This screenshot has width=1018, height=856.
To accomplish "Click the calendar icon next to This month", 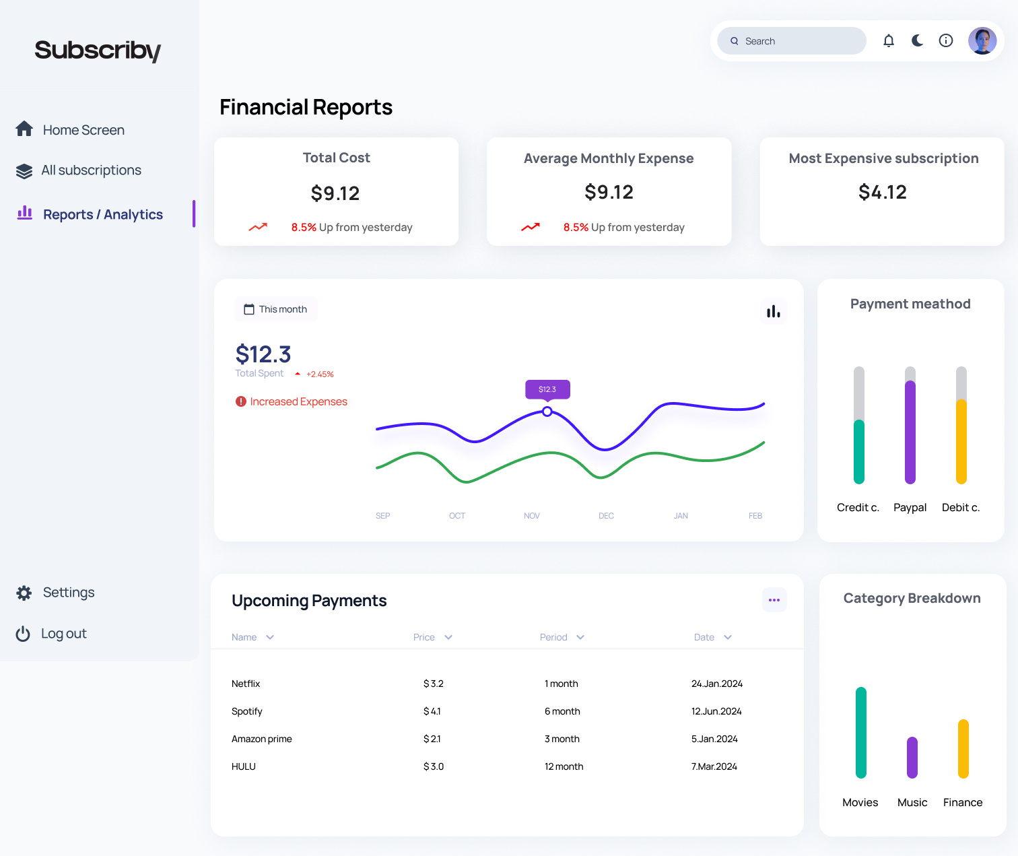I will tap(248, 308).
